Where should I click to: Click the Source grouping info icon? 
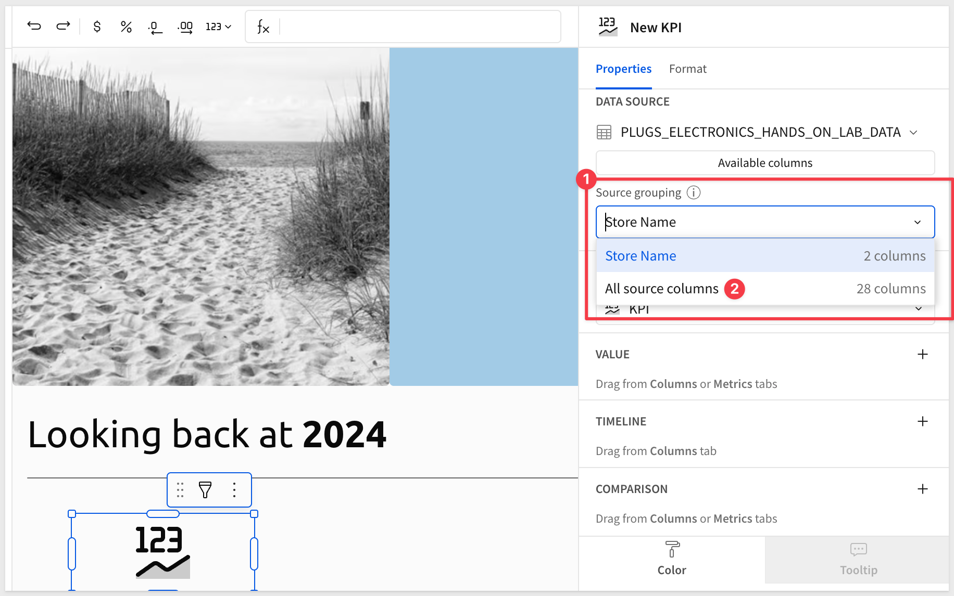pyautogui.click(x=694, y=192)
